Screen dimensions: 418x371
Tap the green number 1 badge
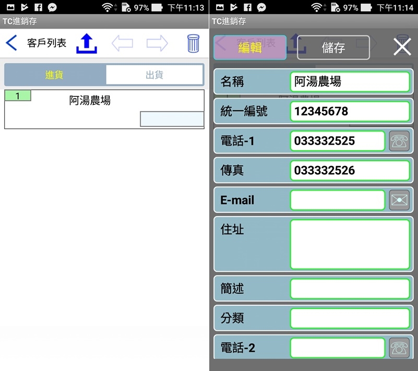pyautogui.click(x=18, y=95)
